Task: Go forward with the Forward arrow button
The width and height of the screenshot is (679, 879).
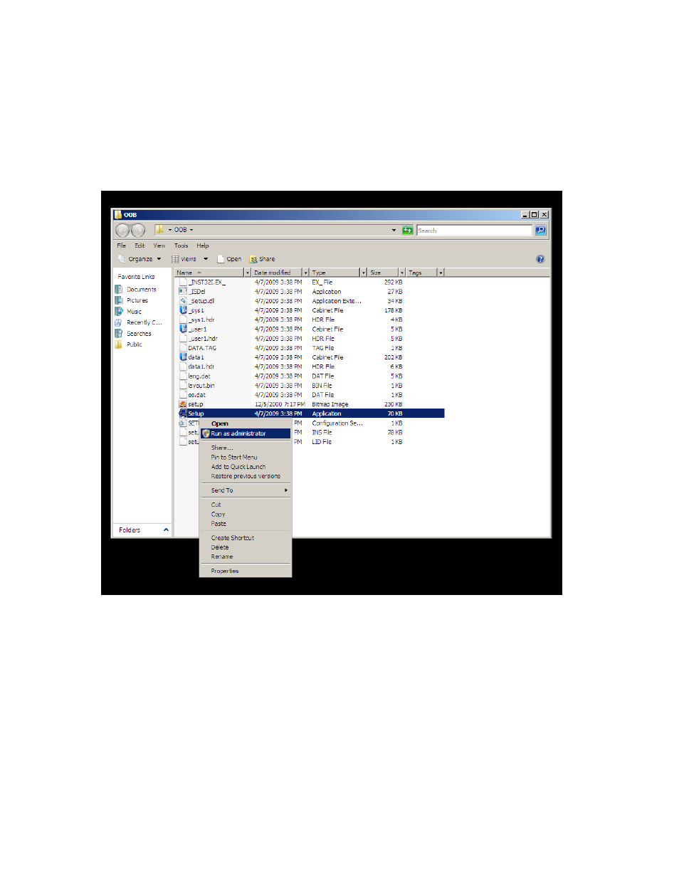Action: pos(138,230)
